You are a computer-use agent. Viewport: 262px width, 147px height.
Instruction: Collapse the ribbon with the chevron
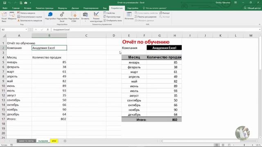click(260, 24)
